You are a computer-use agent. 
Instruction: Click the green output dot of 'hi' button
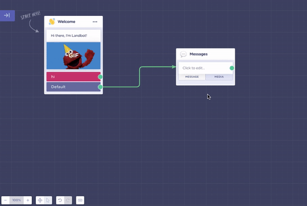[100, 77]
